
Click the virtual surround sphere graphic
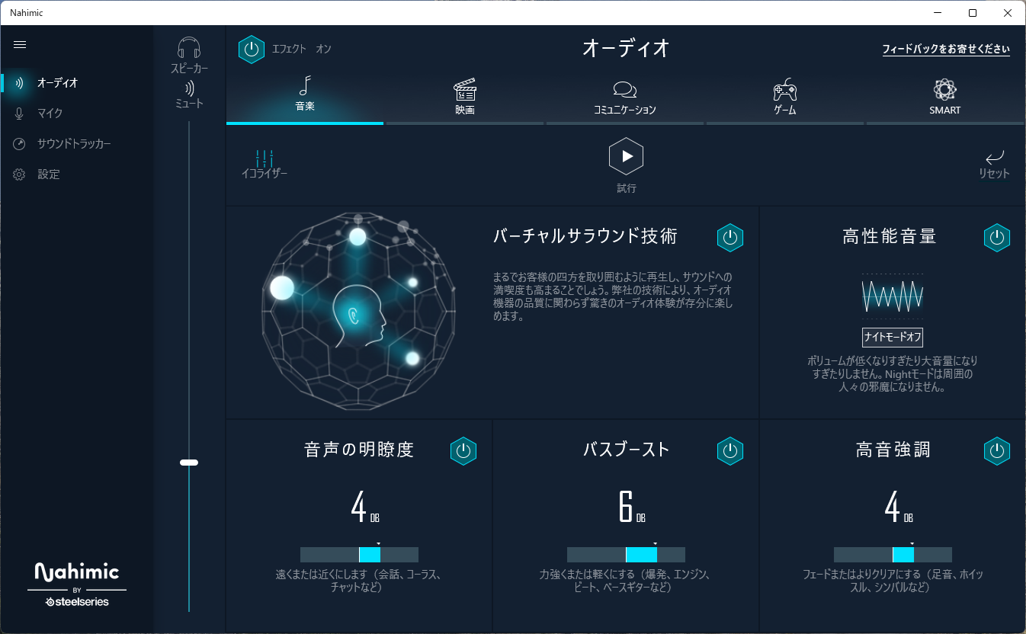click(x=358, y=311)
